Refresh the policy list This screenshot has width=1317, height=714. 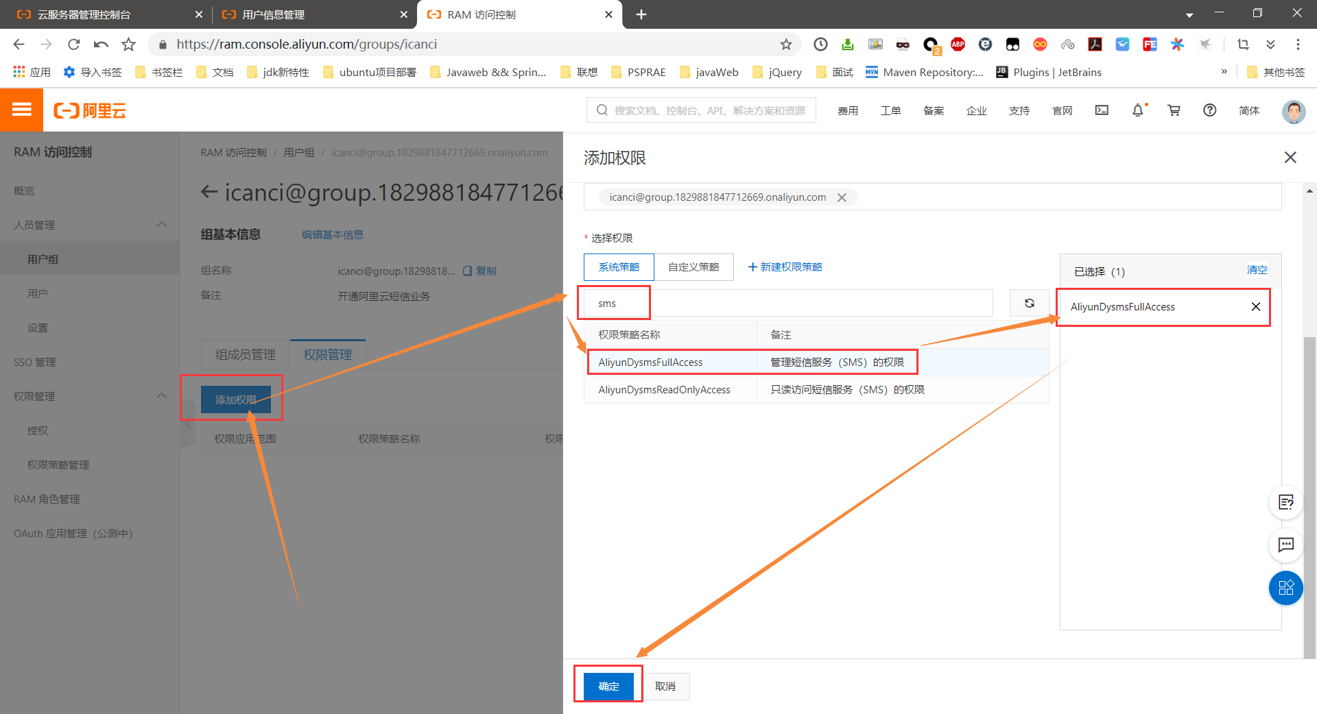[x=1030, y=303]
